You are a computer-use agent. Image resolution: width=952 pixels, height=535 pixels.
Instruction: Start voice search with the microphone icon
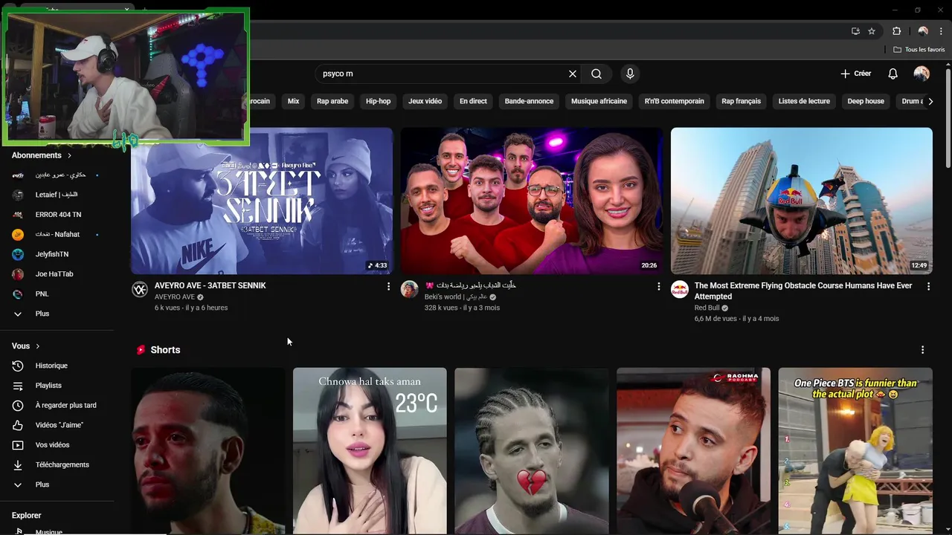630,74
